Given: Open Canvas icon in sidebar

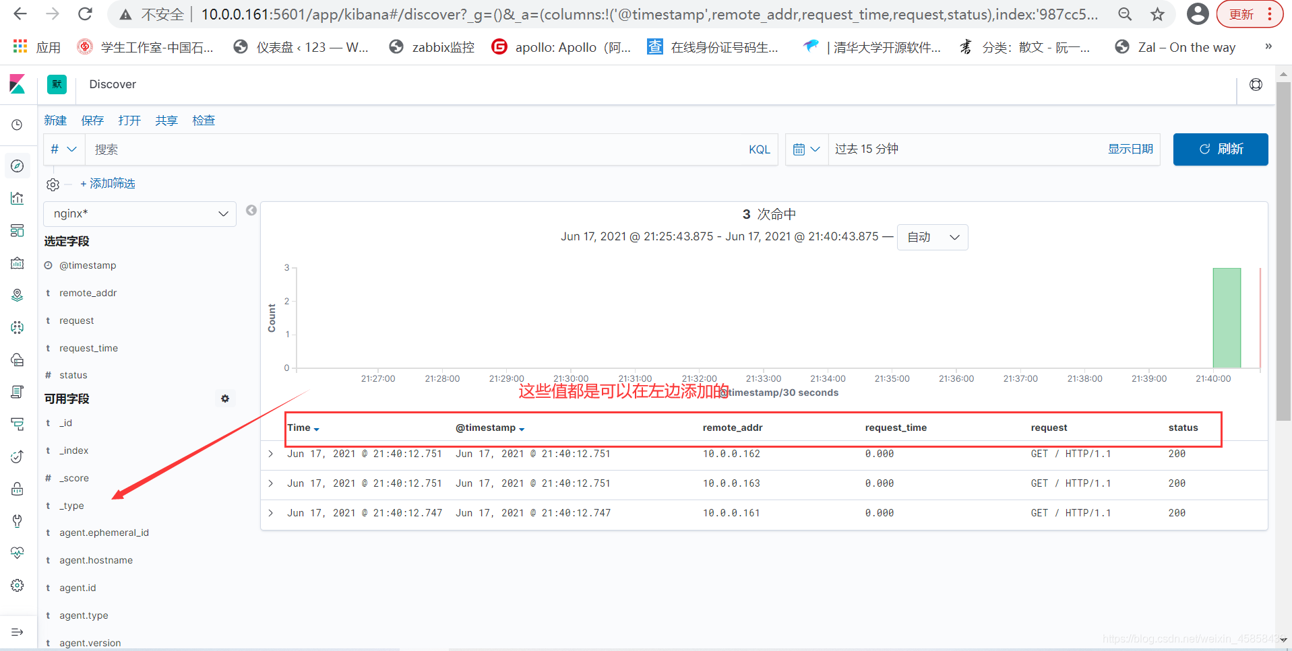Looking at the screenshot, I should 18,263.
